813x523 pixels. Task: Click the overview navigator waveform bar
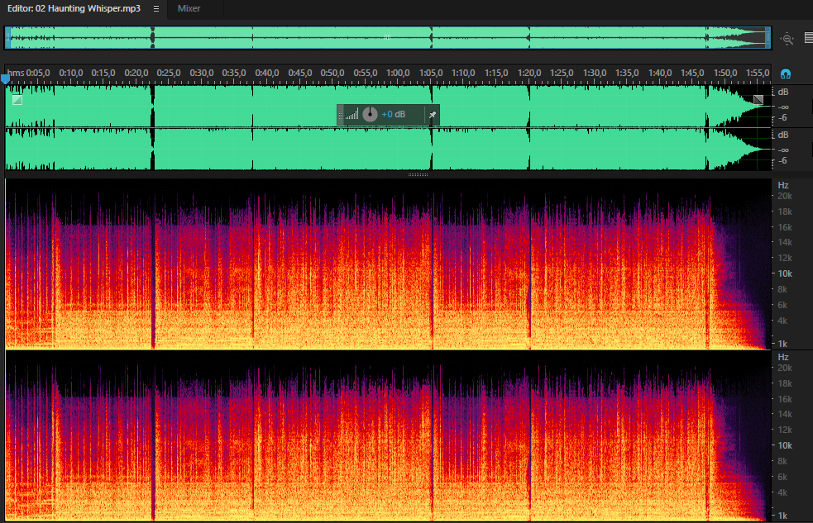(388, 38)
